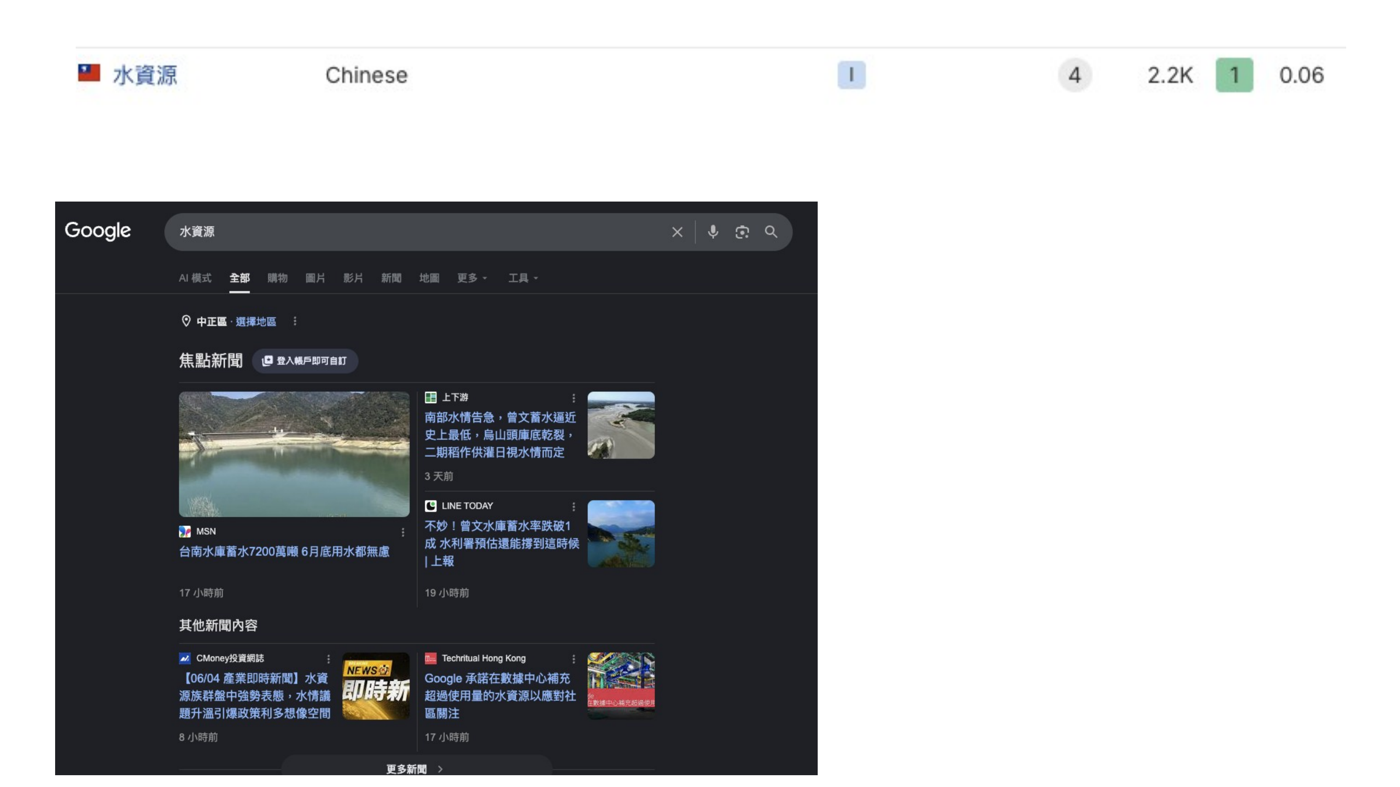Click the 即時新 NEWS thumbnail

click(x=375, y=686)
